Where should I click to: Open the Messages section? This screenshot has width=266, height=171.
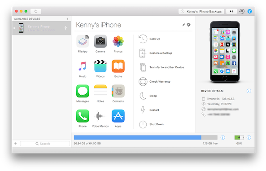click(x=83, y=91)
